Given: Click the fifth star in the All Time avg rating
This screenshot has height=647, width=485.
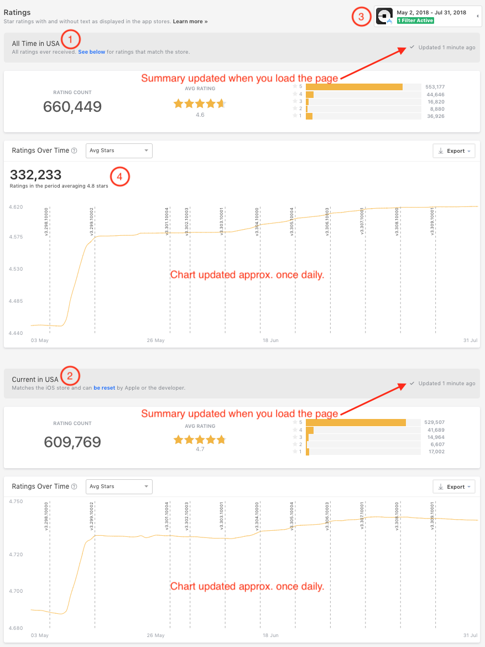Looking at the screenshot, I should [220, 103].
